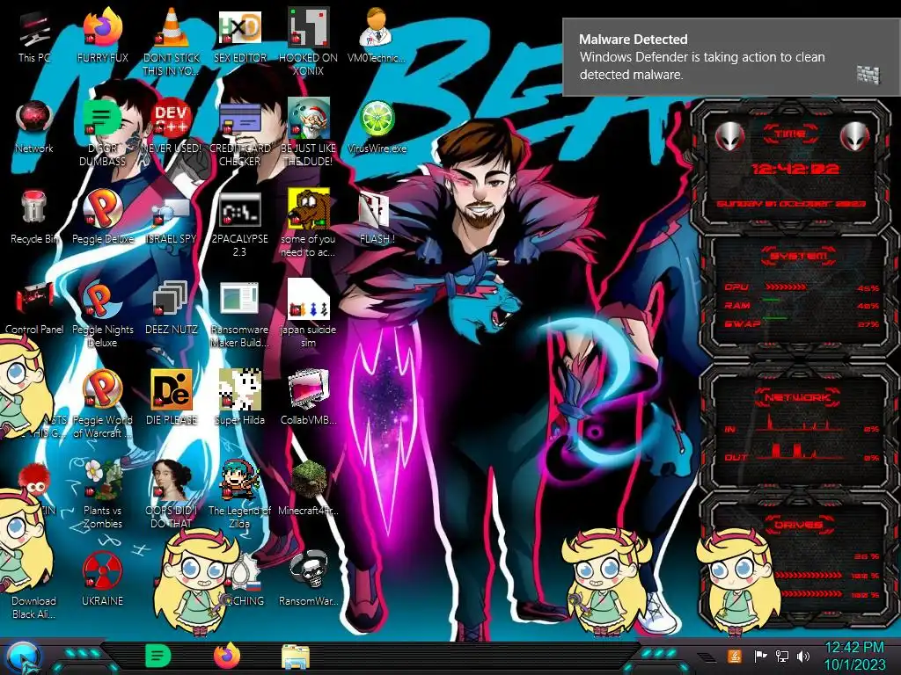The image size is (901, 675).
Task: Open DIE PLEASE Adobe shortcut
Action: (x=172, y=399)
